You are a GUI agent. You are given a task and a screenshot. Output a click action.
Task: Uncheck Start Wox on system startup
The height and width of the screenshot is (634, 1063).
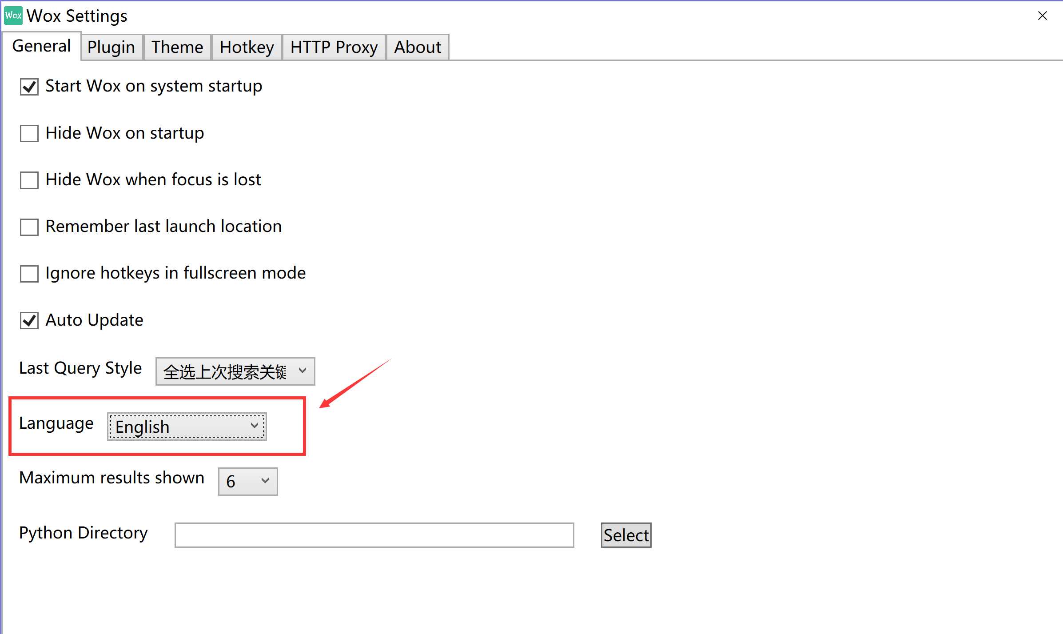(x=29, y=87)
